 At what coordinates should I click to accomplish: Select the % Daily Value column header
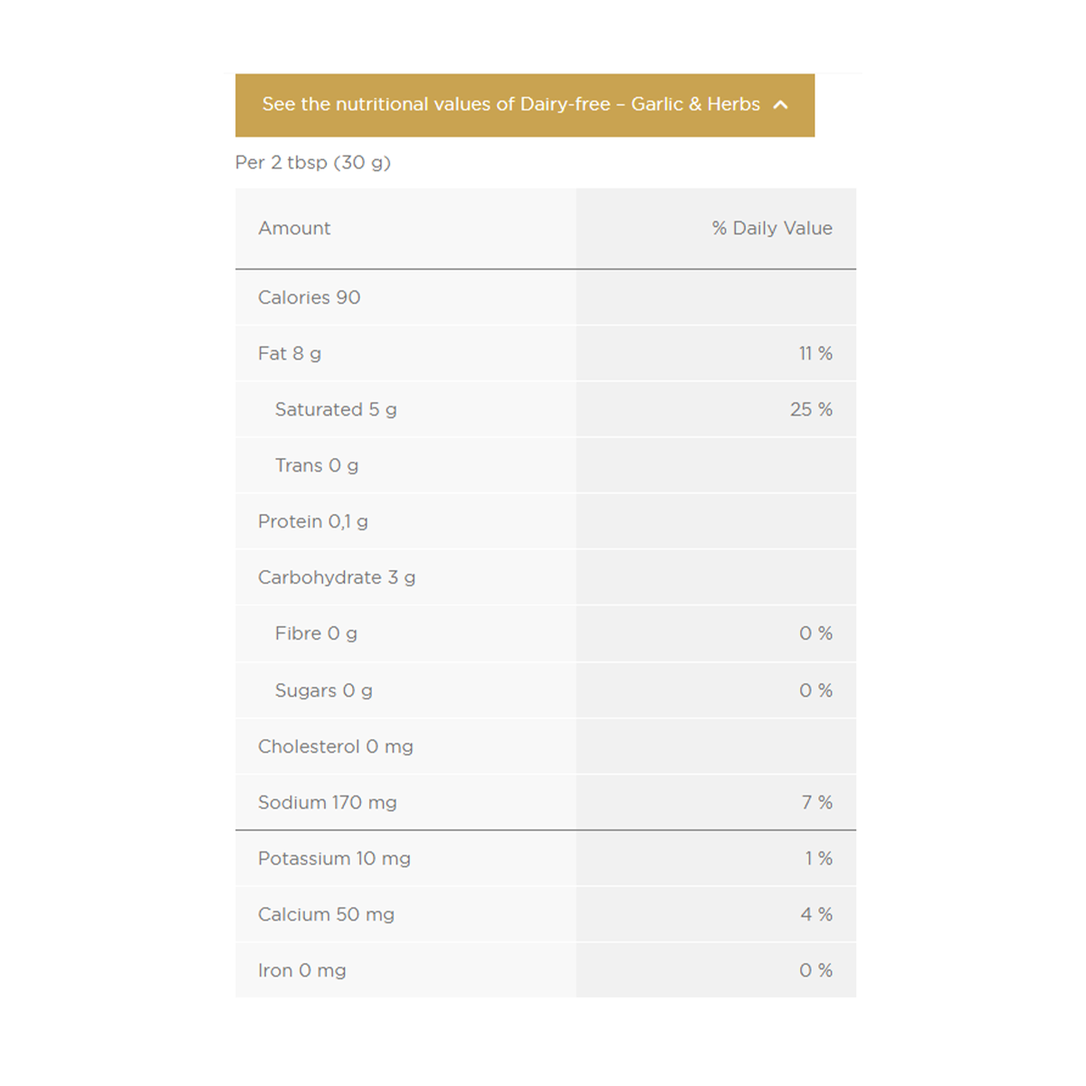pyautogui.click(x=771, y=228)
